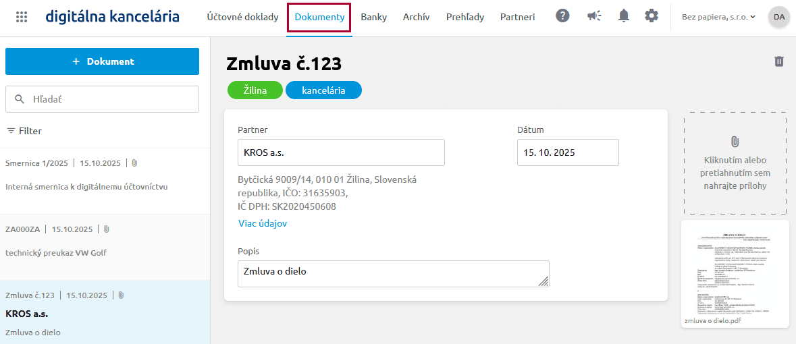Expand the Bez papiera, s.r.o. company dropdown
This screenshot has height=344, width=796.
pos(718,17)
